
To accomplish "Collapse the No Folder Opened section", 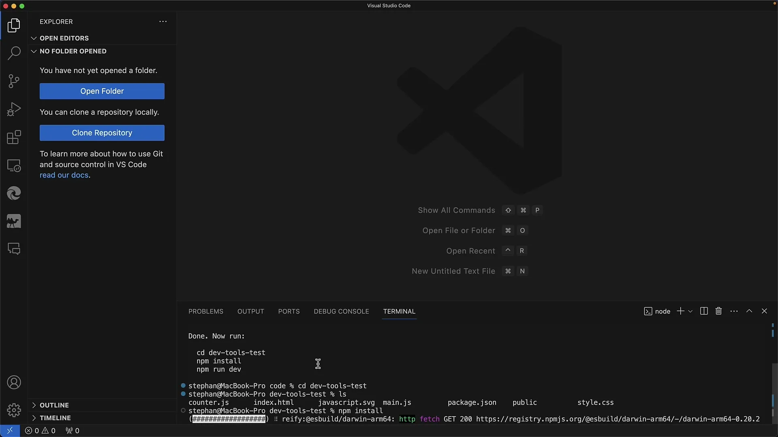I will [102, 51].
